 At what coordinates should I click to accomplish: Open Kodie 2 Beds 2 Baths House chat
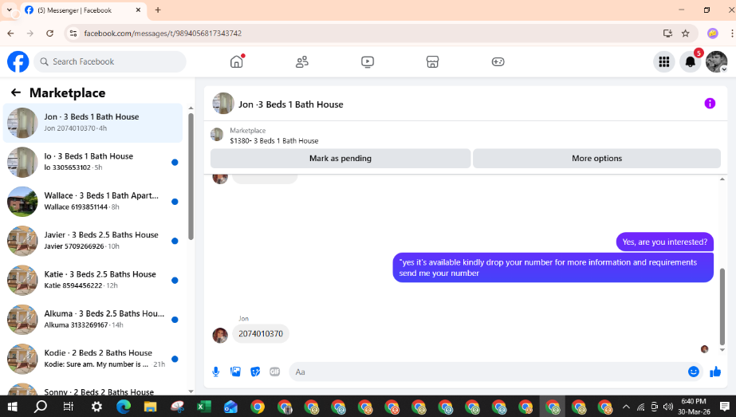click(92, 360)
